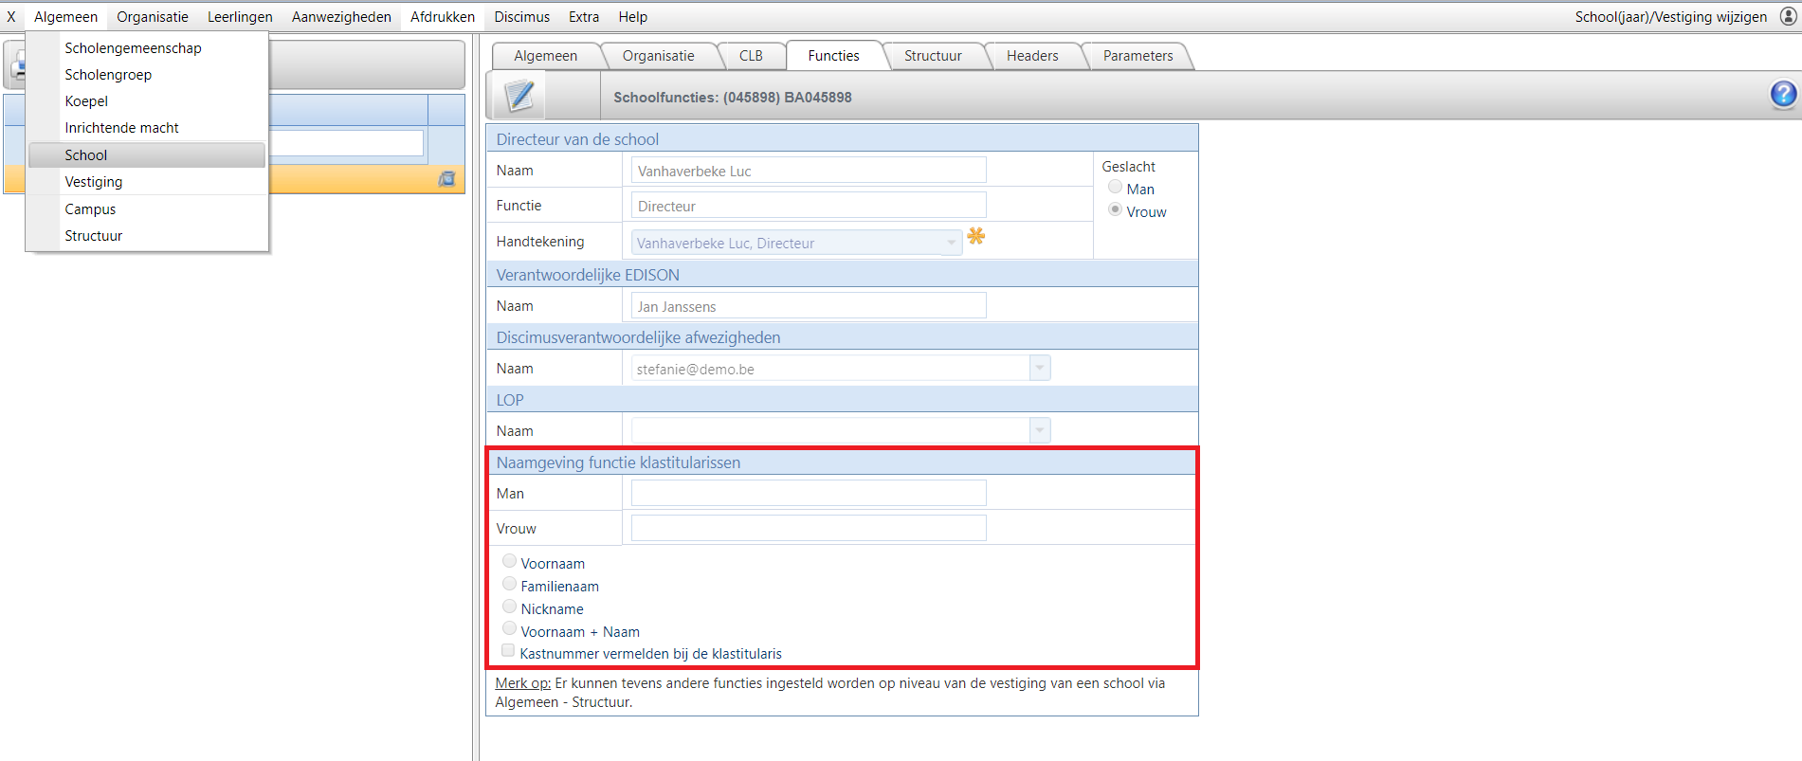Switch to the Headers tab
Screen dimensions: 1802x761
(x=1032, y=56)
